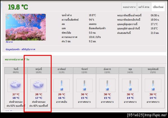This screenshot has height=118, width=168.
Task: Click the sunrise time 06:58 น.
Action: (x=155, y=15)
